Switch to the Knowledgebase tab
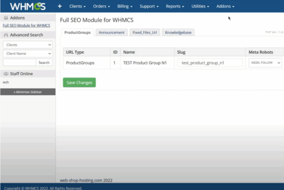284x190 pixels. pyautogui.click(x=178, y=33)
